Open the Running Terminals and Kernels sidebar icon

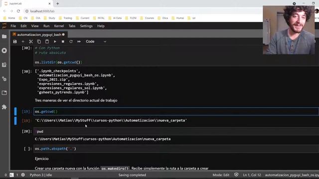click(x=4, y=51)
